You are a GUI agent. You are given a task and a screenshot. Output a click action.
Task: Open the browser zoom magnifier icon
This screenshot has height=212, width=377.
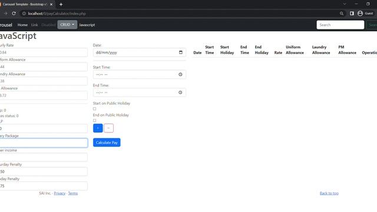tap(342, 14)
